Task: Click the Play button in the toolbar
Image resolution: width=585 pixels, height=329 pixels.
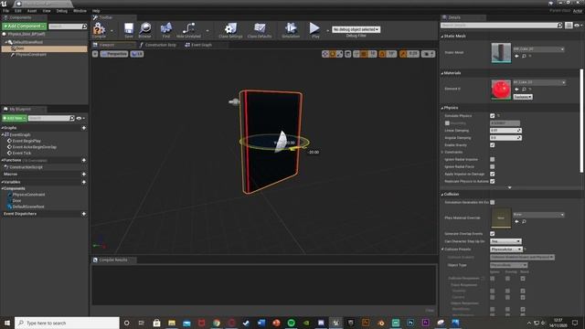Action: [314, 30]
